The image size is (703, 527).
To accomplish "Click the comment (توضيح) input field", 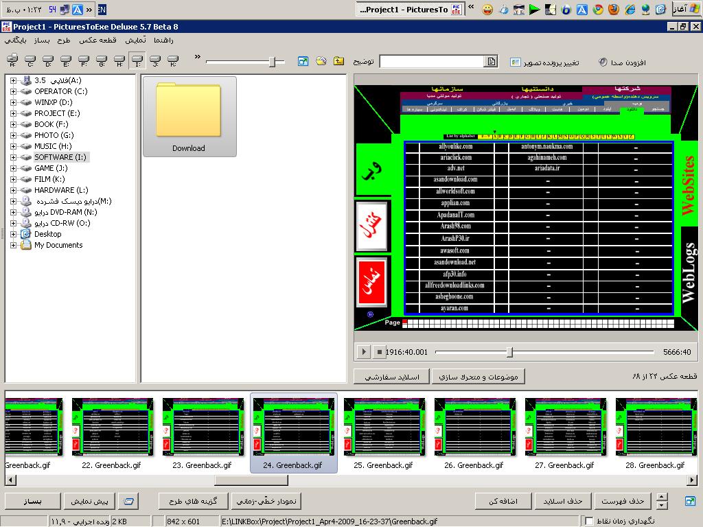I will point(432,61).
